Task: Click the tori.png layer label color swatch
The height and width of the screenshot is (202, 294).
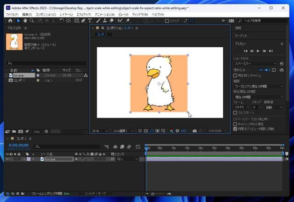Action: pos(28,159)
